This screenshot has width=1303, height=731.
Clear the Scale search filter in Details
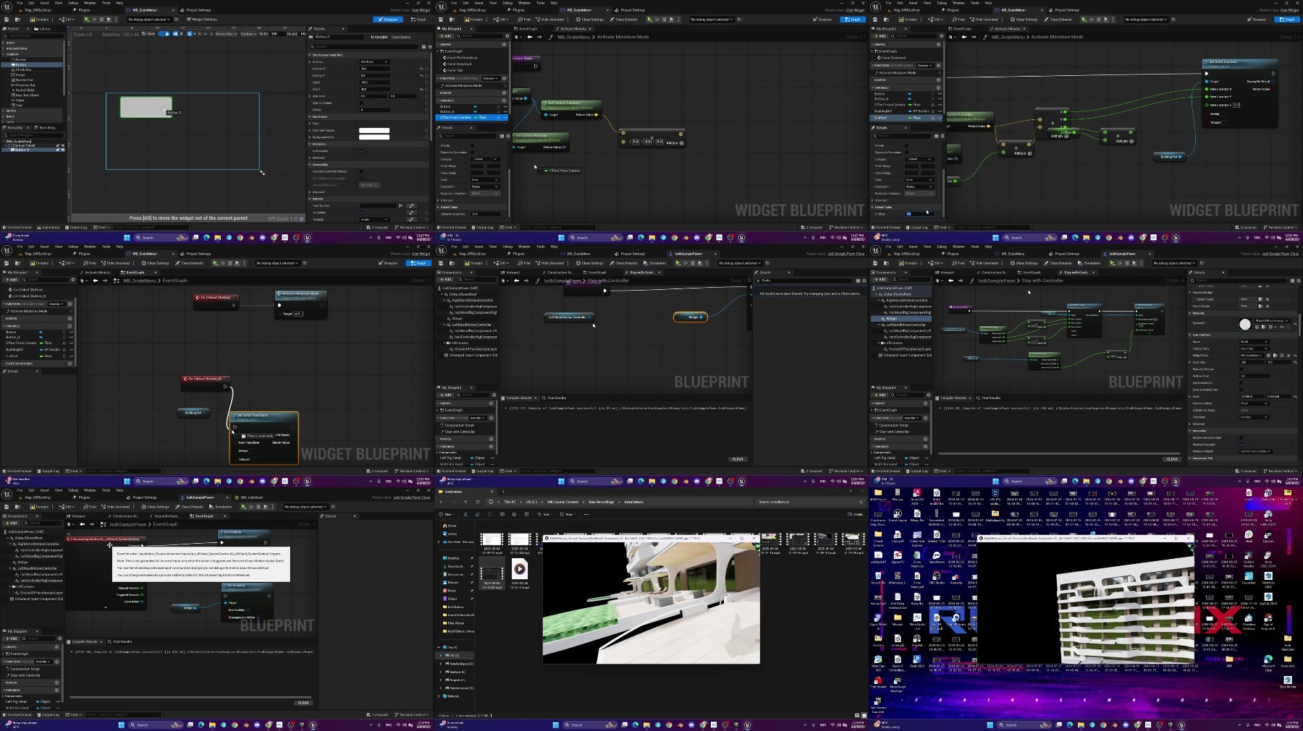(x=758, y=281)
